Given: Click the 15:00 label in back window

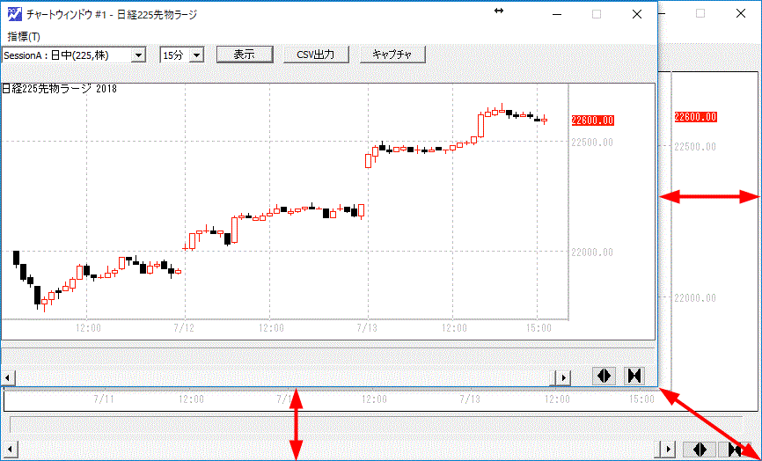Looking at the screenshot, I should pyautogui.click(x=641, y=399).
